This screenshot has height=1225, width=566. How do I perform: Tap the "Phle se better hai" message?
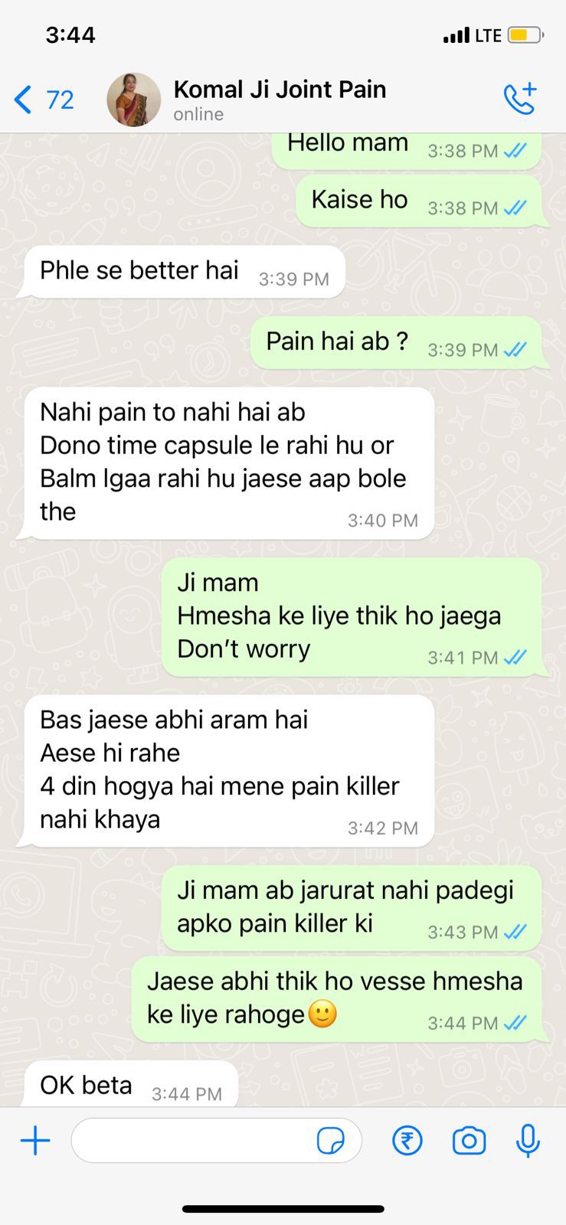click(x=184, y=272)
